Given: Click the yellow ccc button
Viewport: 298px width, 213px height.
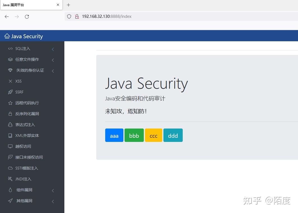Looking at the screenshot, I should (153, 135).
